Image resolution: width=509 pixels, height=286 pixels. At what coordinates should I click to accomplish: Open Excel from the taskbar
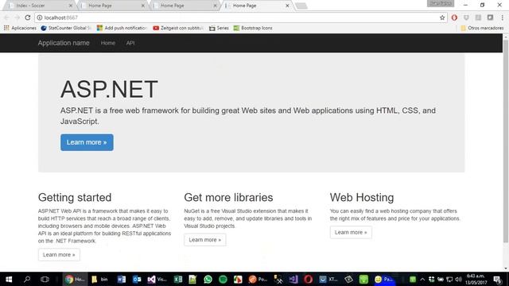(x=178, y=279)
